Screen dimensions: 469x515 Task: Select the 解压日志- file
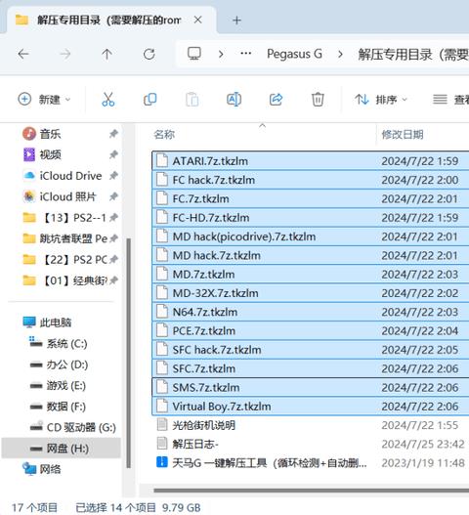(311, 444)
